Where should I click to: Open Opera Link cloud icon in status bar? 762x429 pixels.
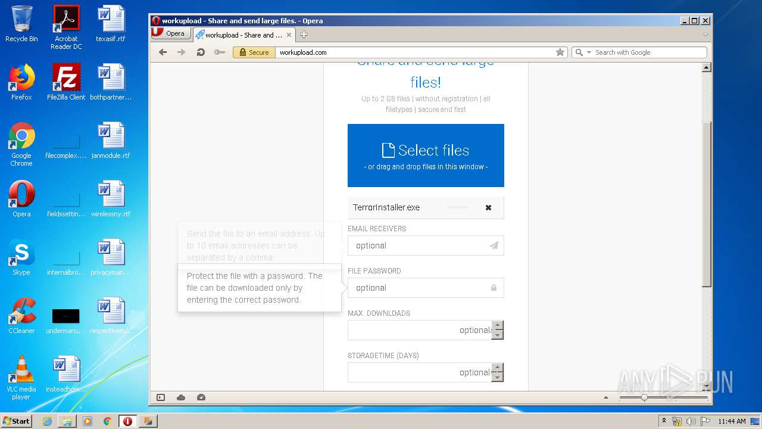(x=181, y=397)
